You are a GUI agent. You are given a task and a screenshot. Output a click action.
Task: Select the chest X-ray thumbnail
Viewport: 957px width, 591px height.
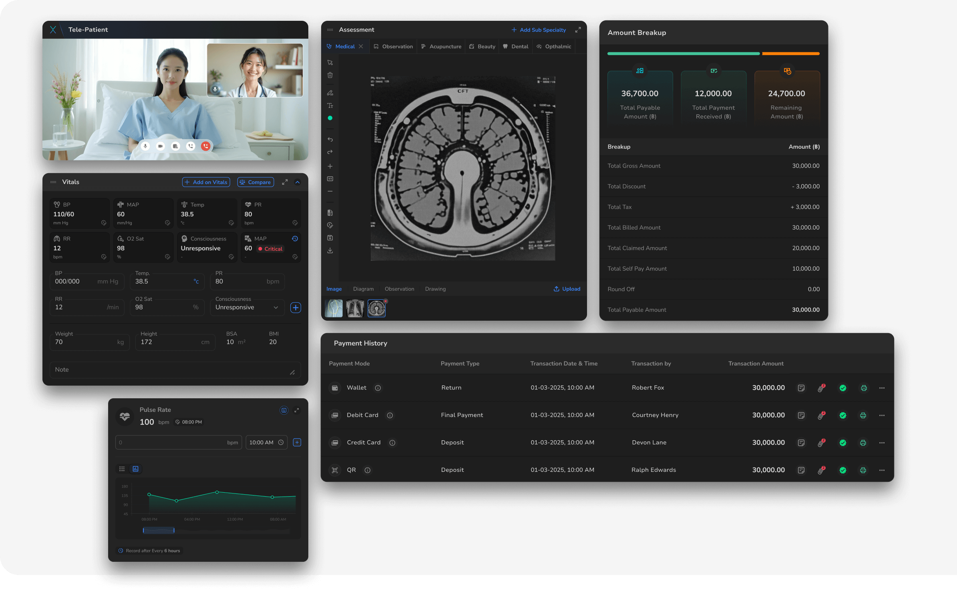click(x=355, y=309)
